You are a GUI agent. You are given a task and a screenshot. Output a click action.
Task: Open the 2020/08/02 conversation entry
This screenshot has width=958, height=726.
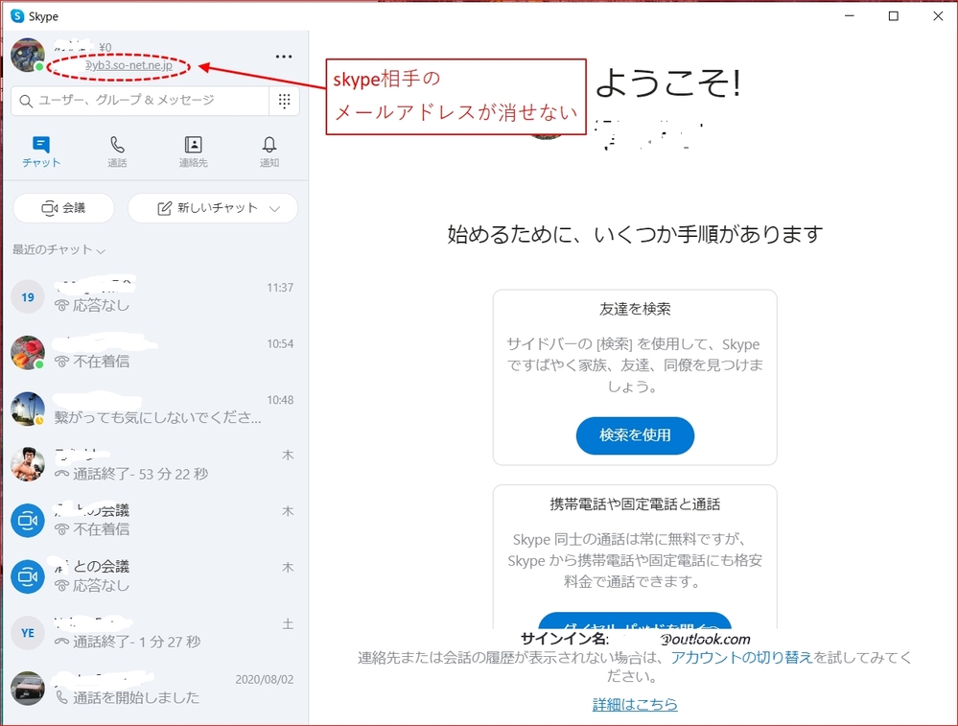153,688
